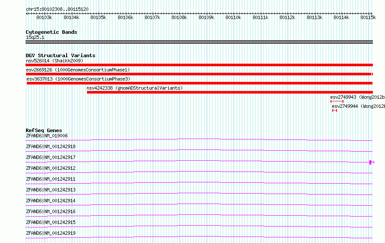Click the chr15:80102308..80115120 region label
385x243 pixels.
57,9
